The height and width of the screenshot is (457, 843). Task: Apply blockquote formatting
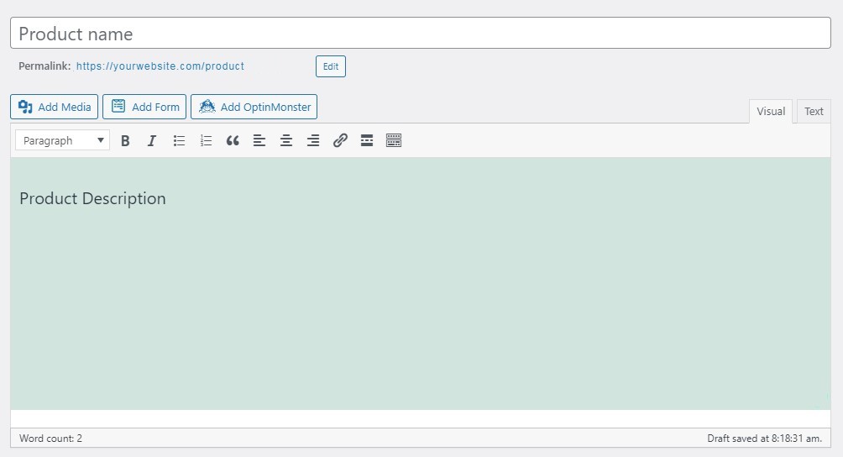click(x=233, y=141)
